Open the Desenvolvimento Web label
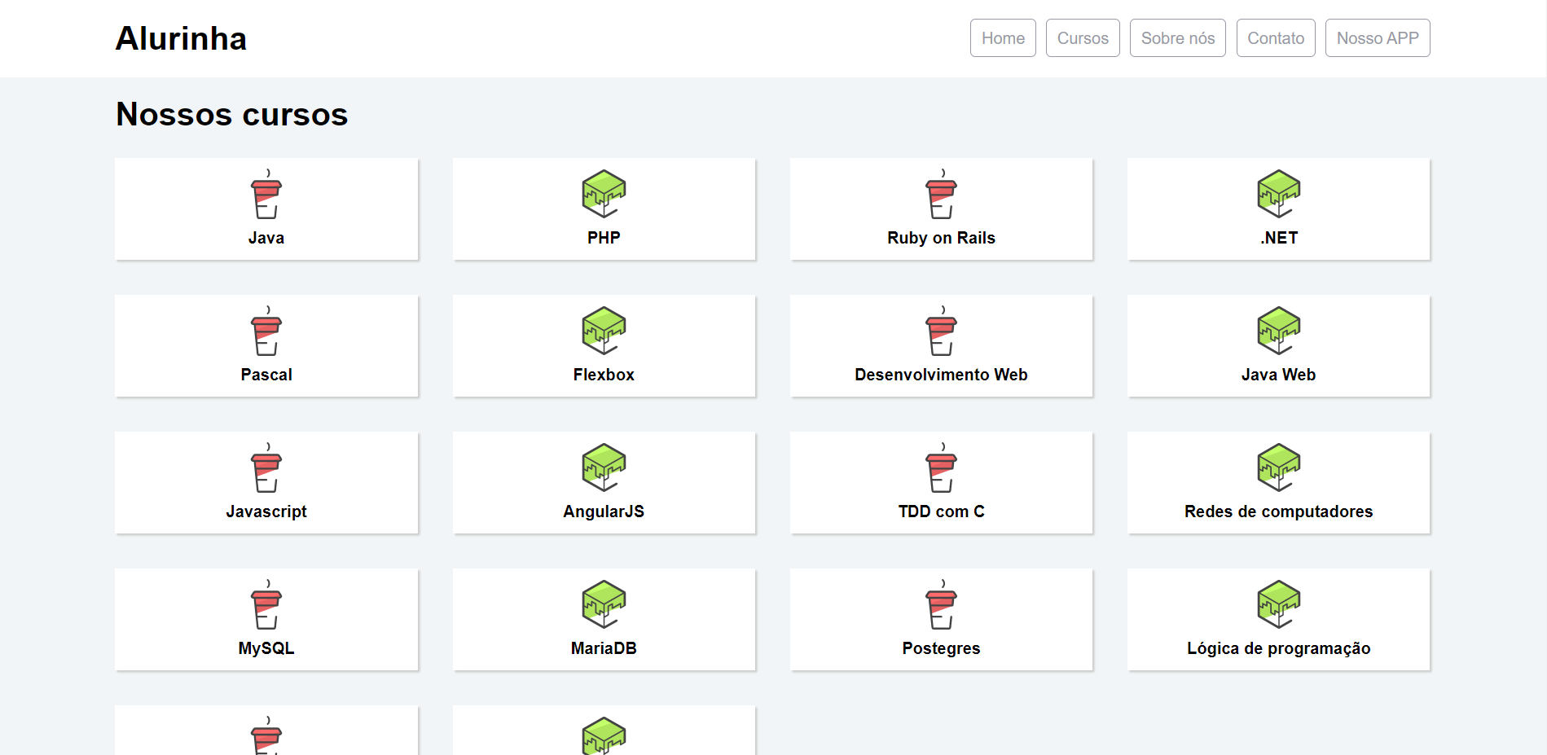The height and width of the screenshot is (755, 1547). (941, 375)
